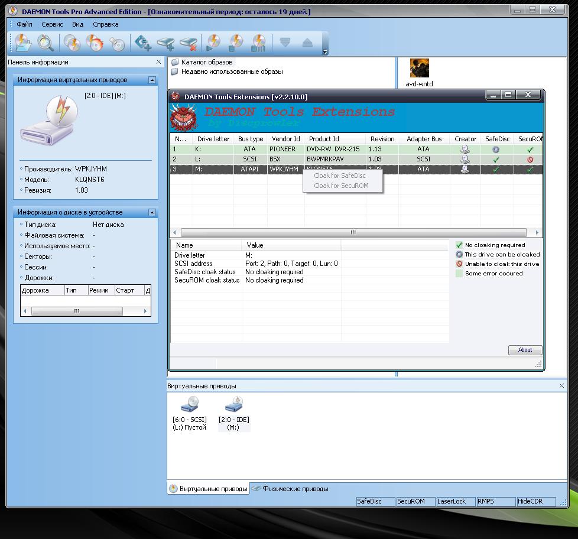The image size is (578, 539).
Task: Close the Виртуальные приводы bottom panel
Action: [x=561, y=385]
